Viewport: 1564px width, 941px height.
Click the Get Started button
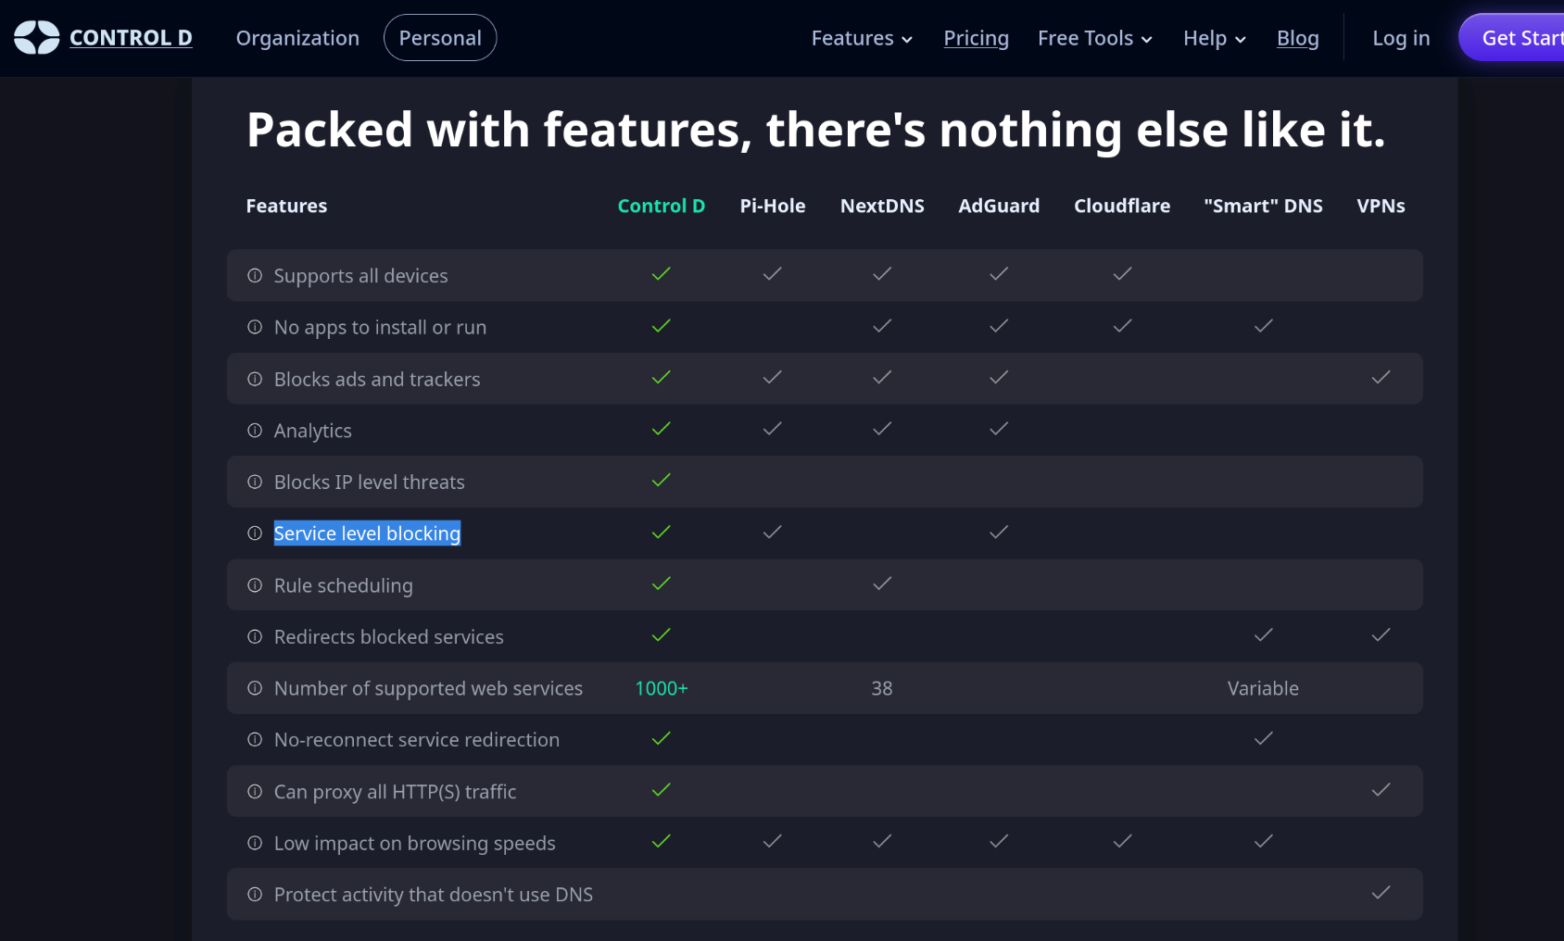pyautogui.click(x=1512, y=38)
